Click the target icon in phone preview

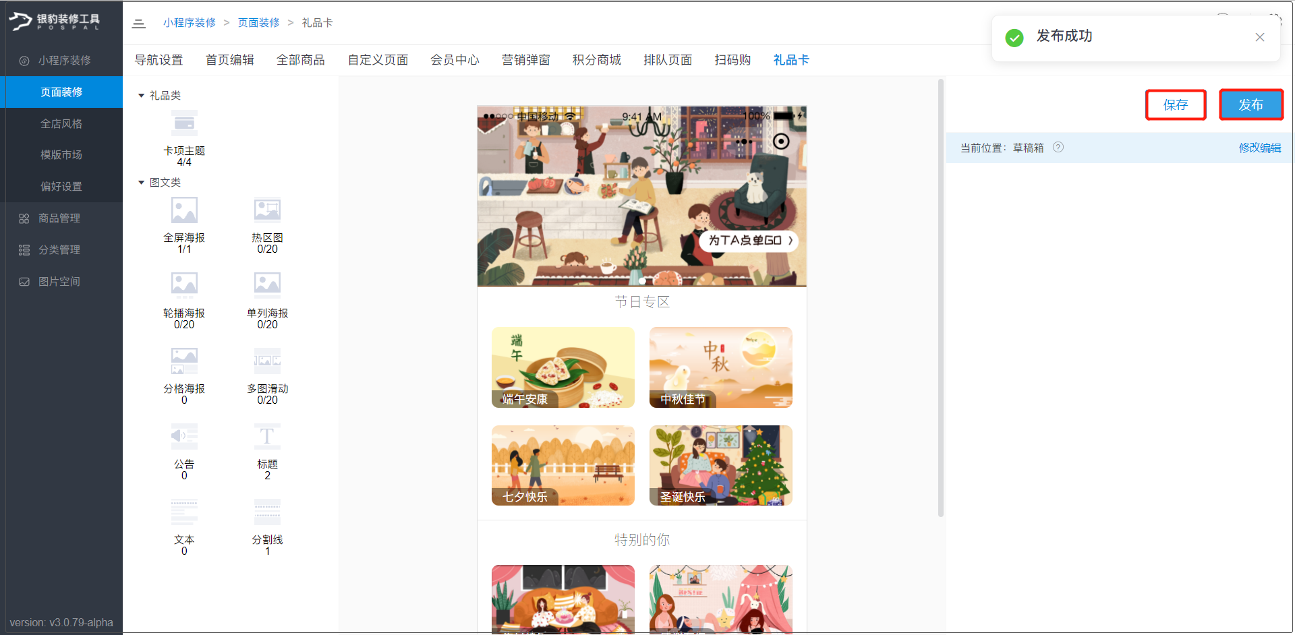(x=781, y=142)
